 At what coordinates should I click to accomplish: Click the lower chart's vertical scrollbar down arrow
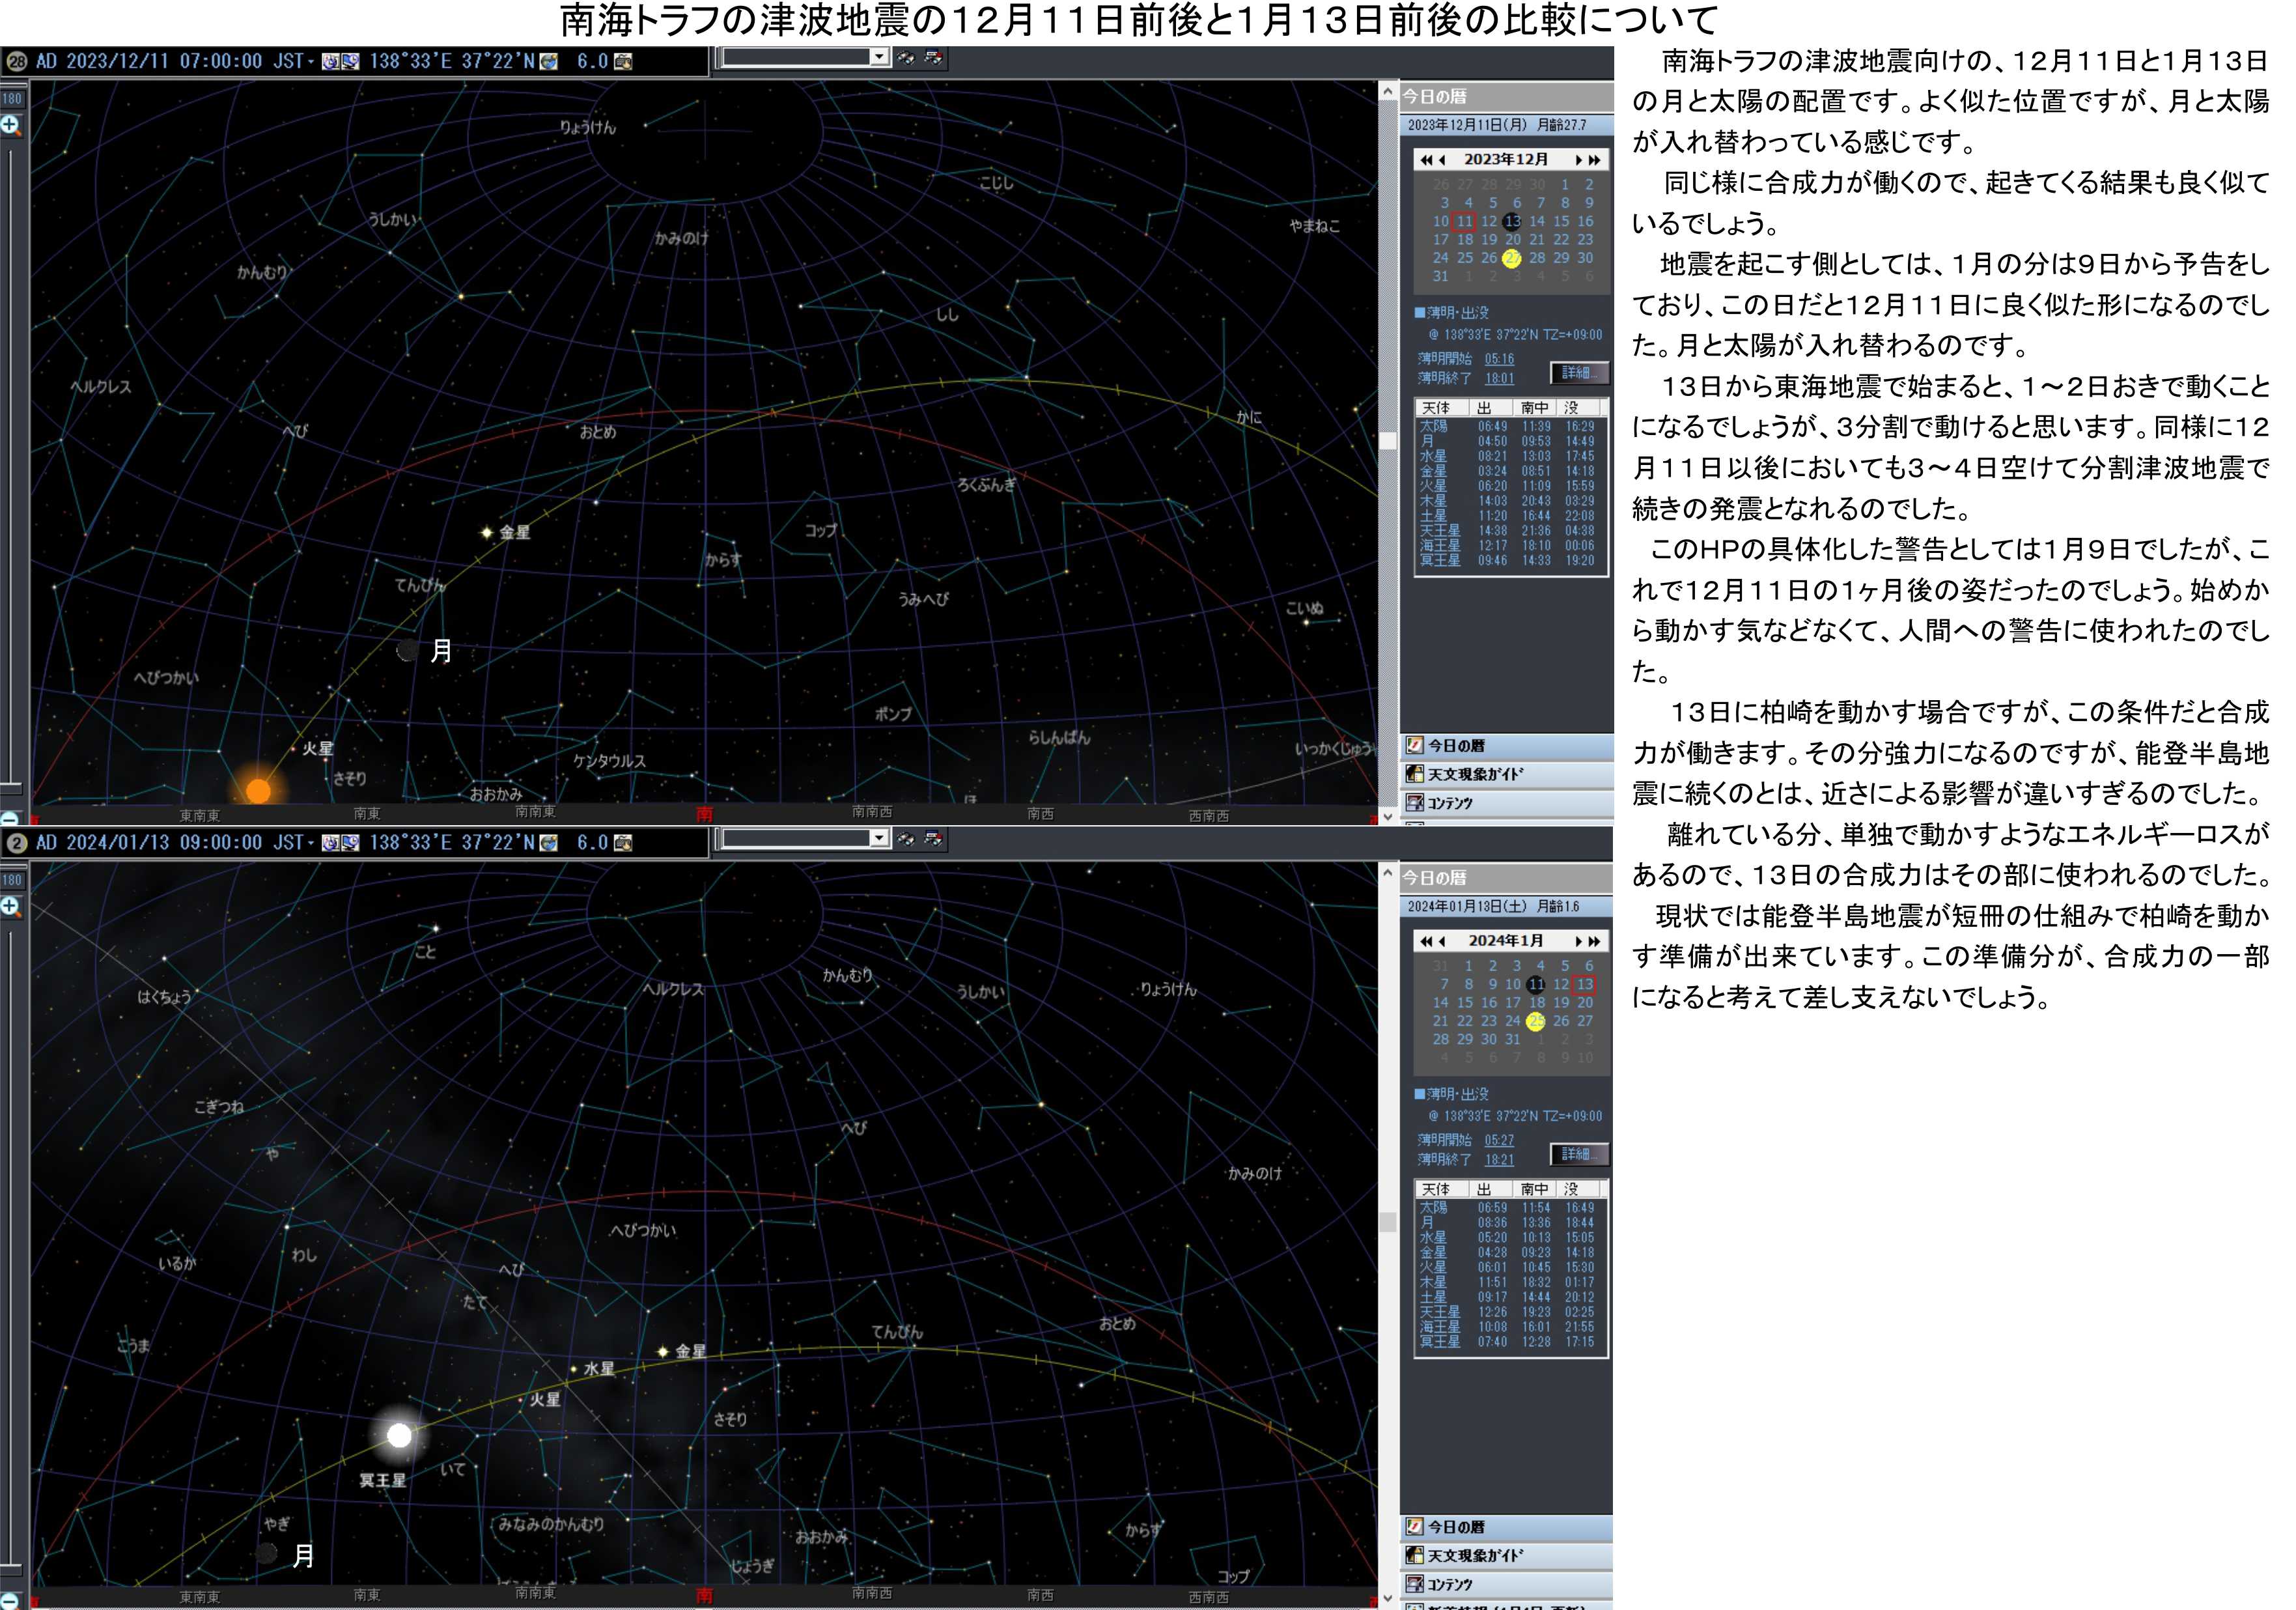tap(1388, 1599)
